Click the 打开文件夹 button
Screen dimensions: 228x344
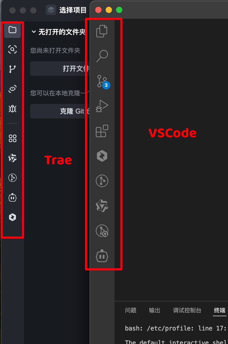click(60, 69)
